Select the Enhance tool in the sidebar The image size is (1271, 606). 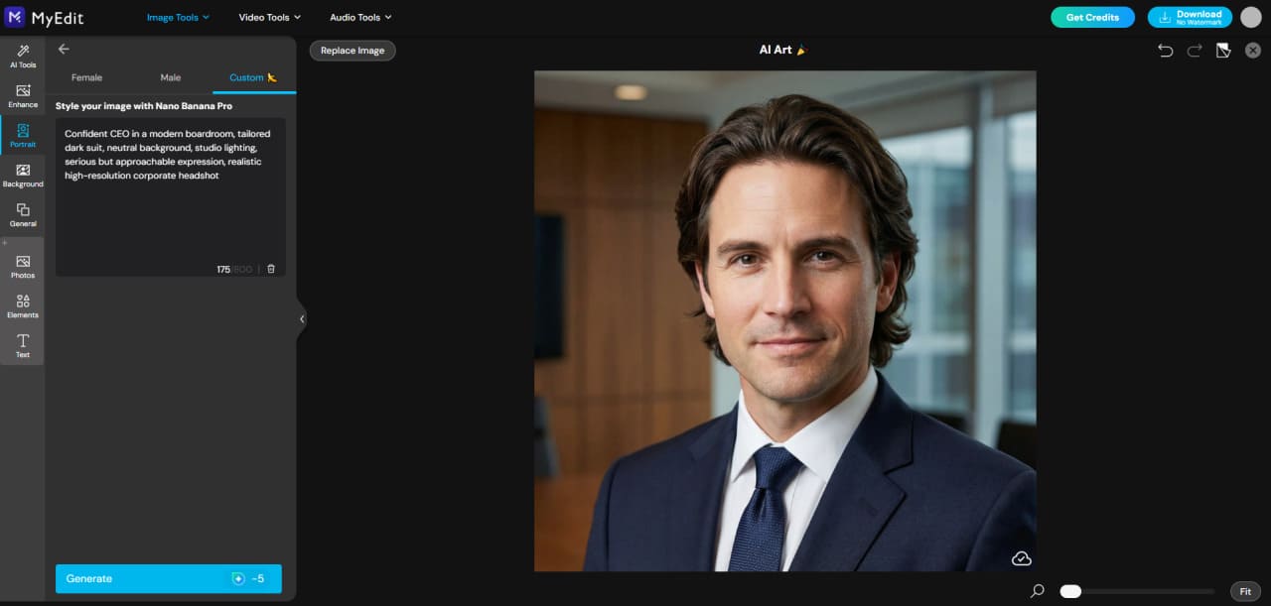pyautogui.click(x=22, y=96)
